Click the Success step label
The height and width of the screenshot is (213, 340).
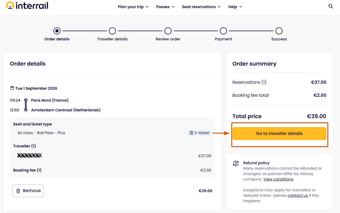(x=279, y=39)
